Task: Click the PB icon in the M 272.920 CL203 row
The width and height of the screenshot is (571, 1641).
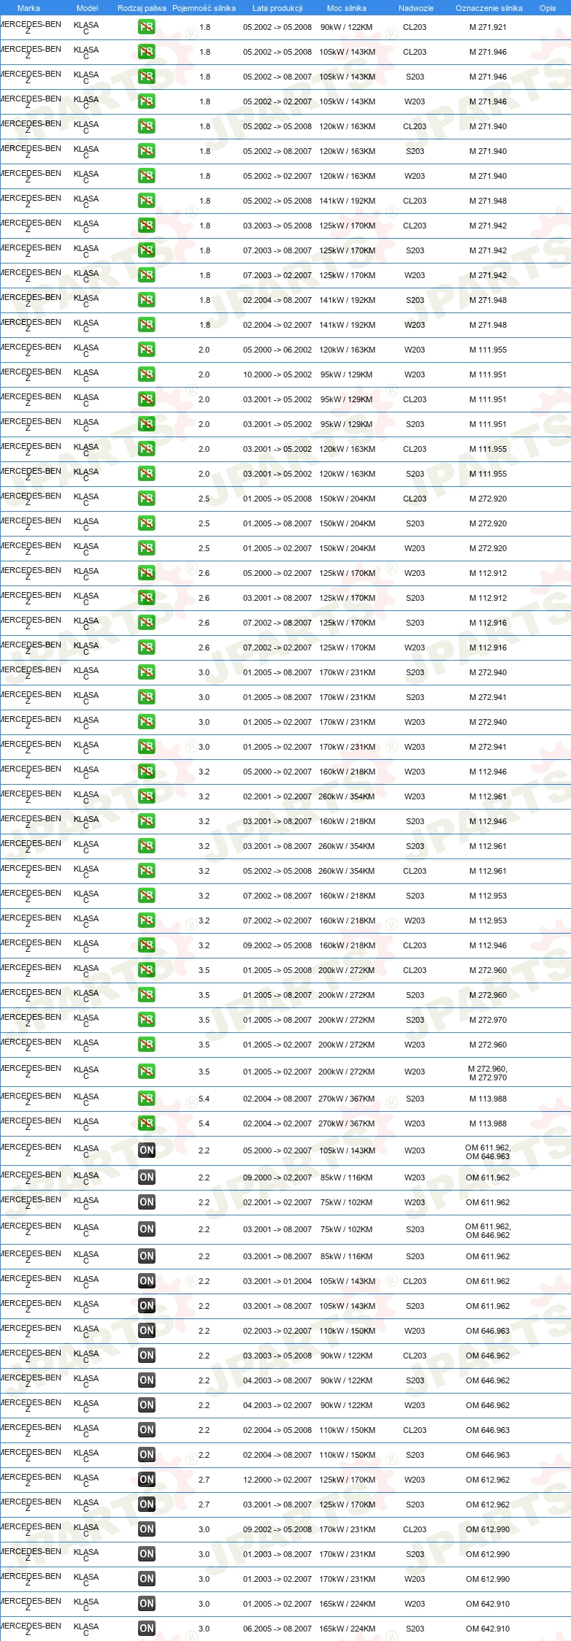Action: (147, 499)
